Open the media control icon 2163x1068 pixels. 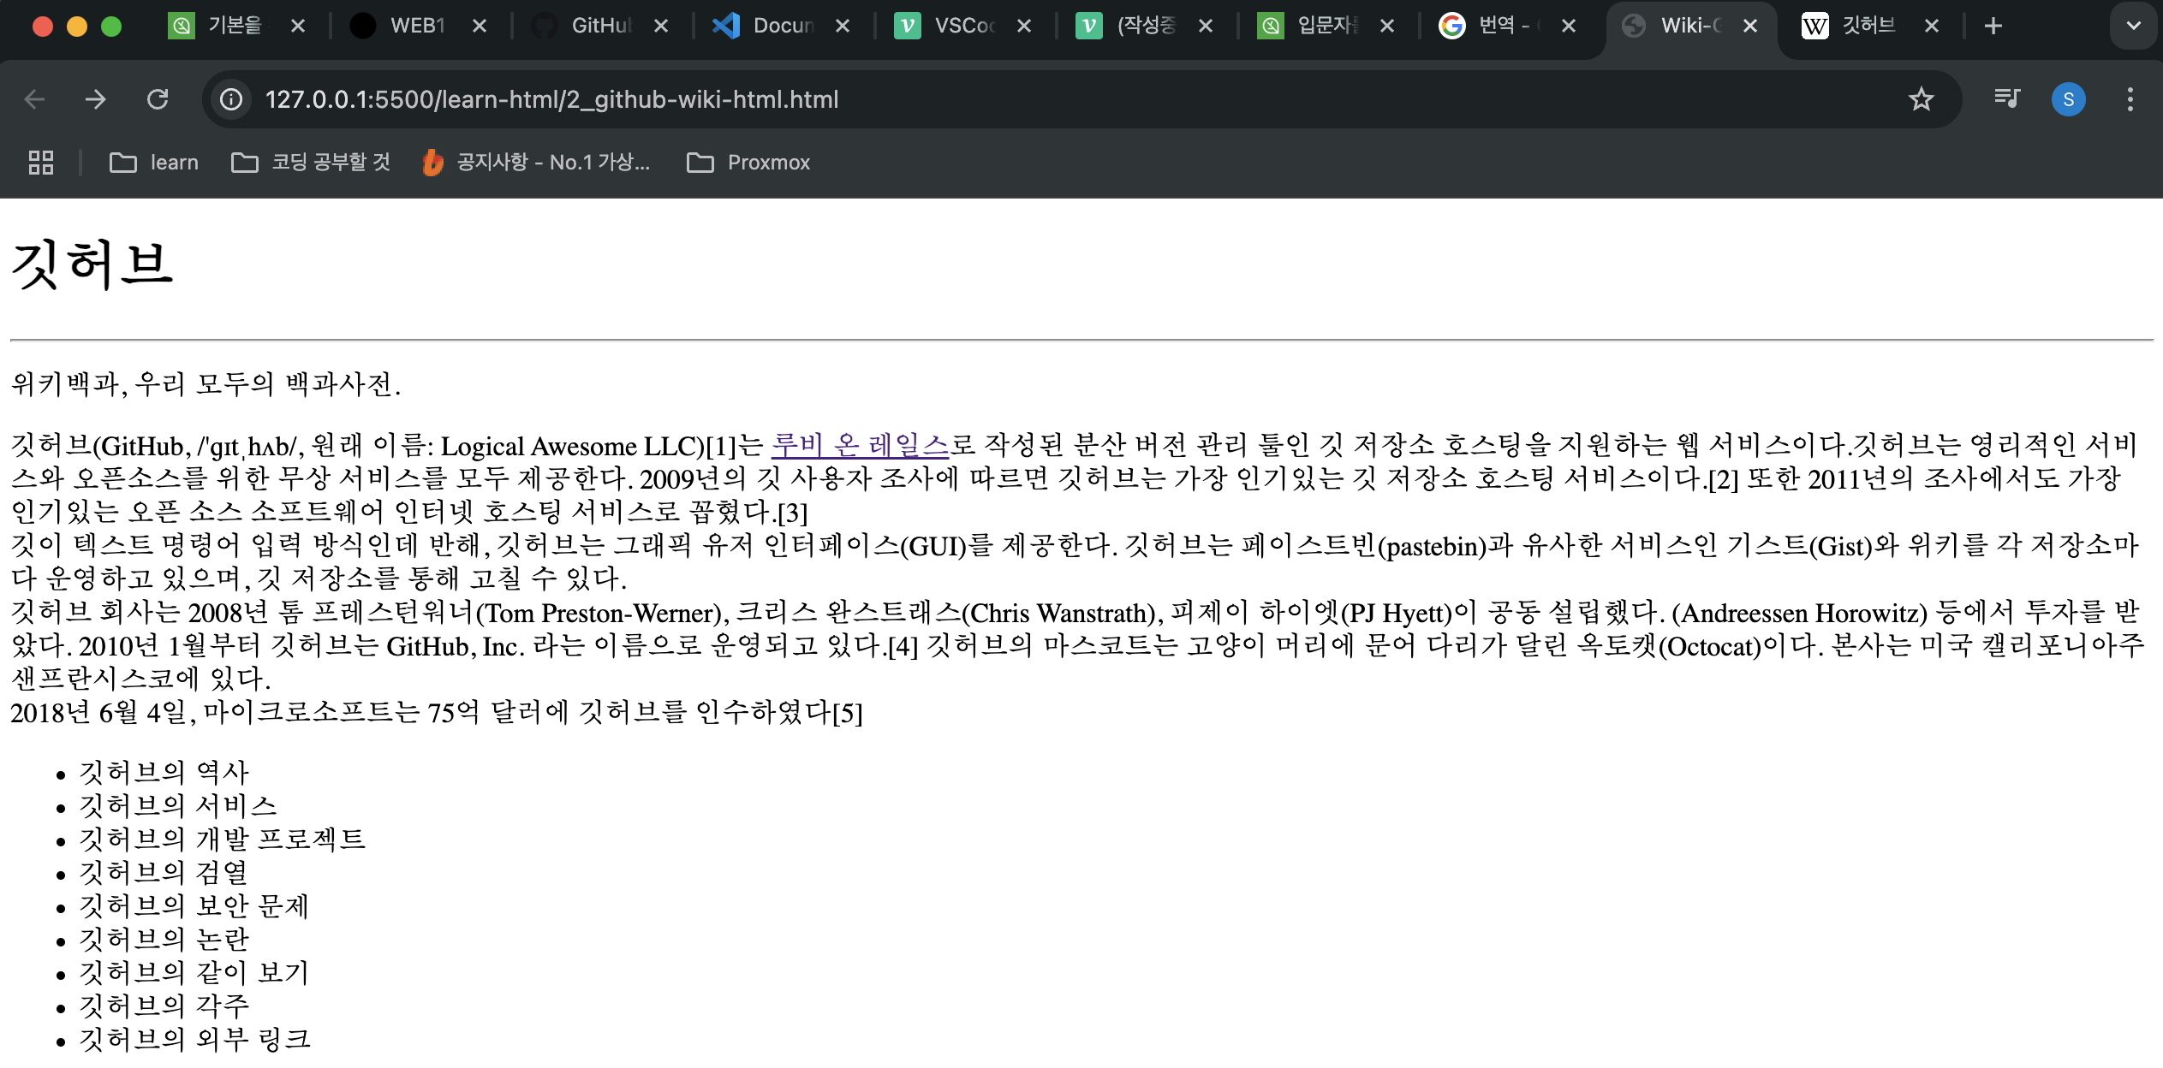[x=2006, y=99]
